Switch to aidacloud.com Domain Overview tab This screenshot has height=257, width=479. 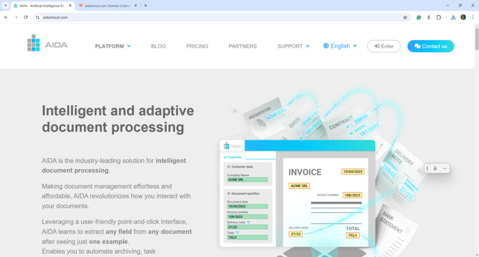click(107, 6)
